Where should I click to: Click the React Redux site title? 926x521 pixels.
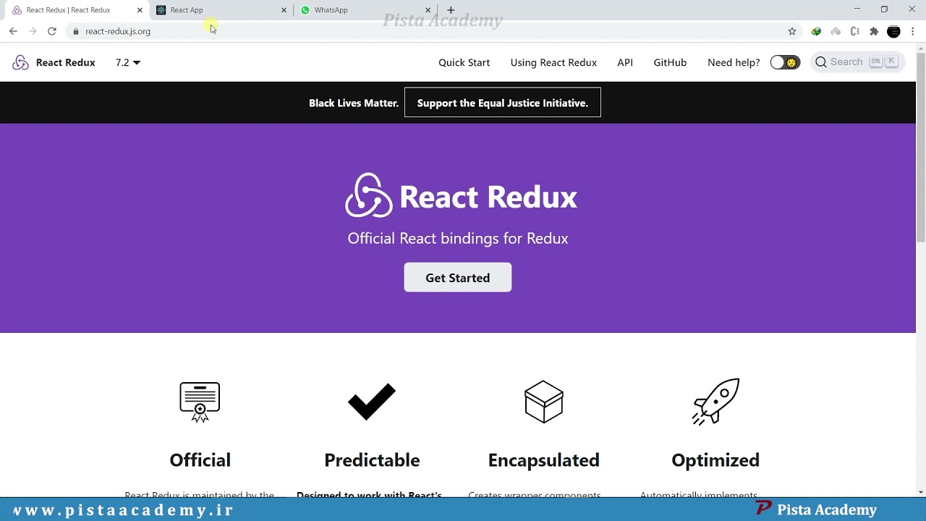point(66,62)
